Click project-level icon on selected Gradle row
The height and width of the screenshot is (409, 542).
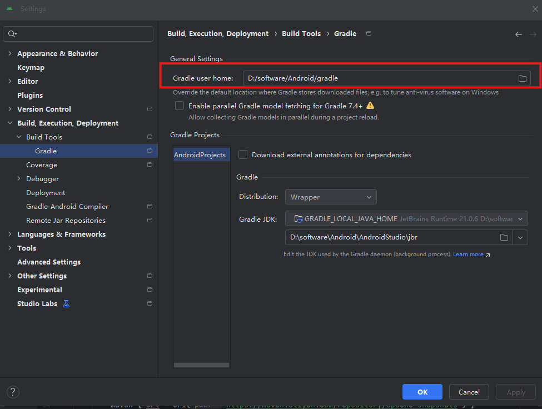coord(150,151)
